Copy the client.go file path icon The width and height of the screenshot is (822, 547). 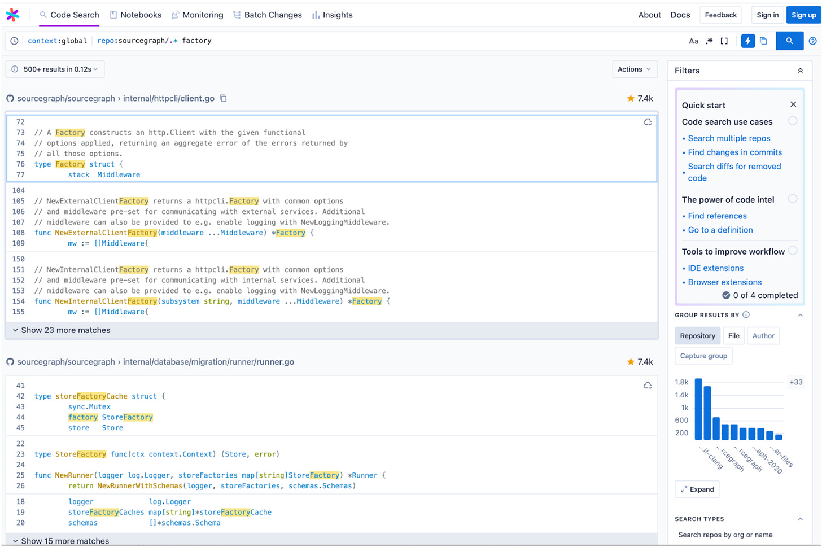coord(223,98)
